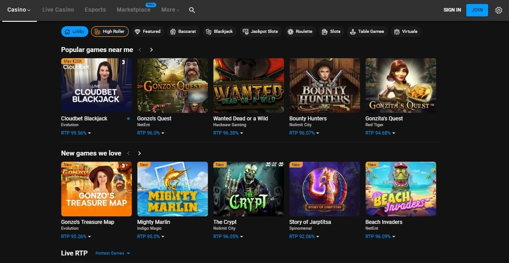Expand RTP 99.56% for Cloudbet Blackjack
Screen dimensions: 509x263
click(76, 133)
